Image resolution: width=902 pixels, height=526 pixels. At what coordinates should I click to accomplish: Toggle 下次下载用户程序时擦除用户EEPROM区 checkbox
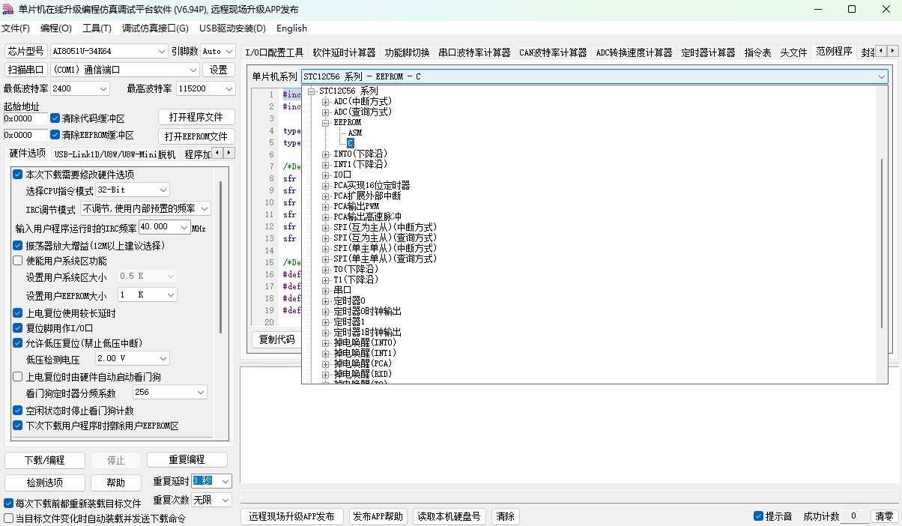(x=18, y=426)
